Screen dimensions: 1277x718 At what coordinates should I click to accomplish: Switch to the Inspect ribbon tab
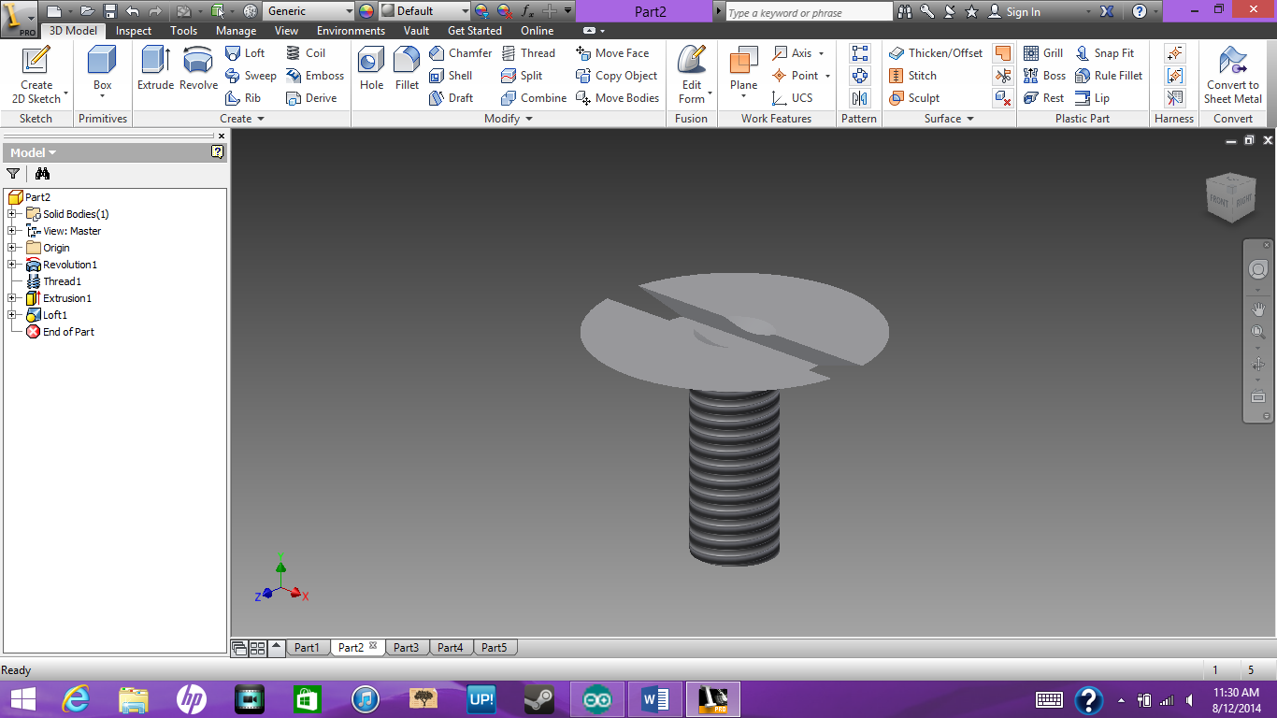click(x=133, y=30)
